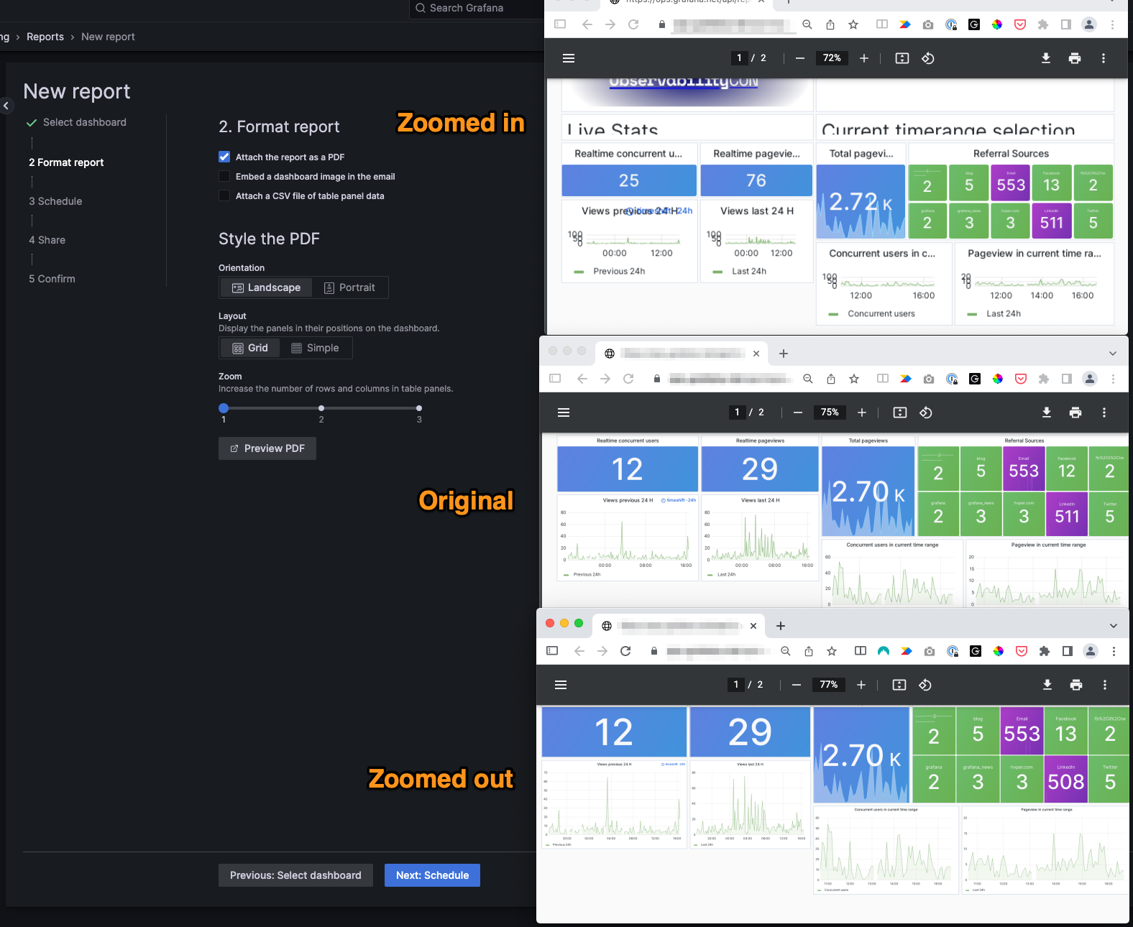The height and width of the screenshot is (927, 1133).
Task: Collapse the sidebar with the left chevron
Action: click(6, 106)
